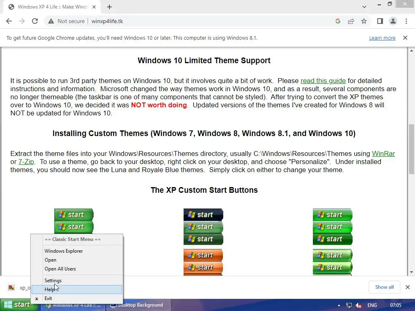Click the taskbar clock 07:05
The image size is (415, 311).
coord(396,305)
